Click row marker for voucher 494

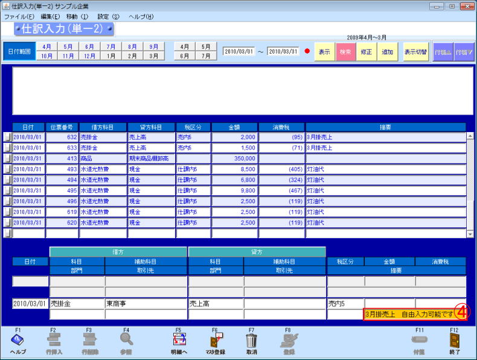pos(7,180)
